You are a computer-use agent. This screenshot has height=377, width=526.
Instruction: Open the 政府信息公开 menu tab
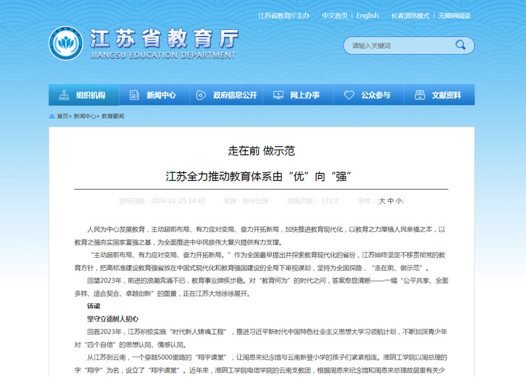[x=235, y=95]
